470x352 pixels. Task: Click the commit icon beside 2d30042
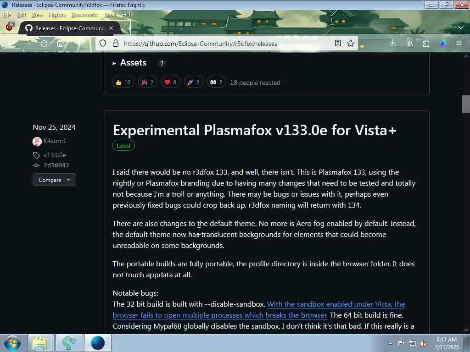pyautogui.click(x=36, y=165)
